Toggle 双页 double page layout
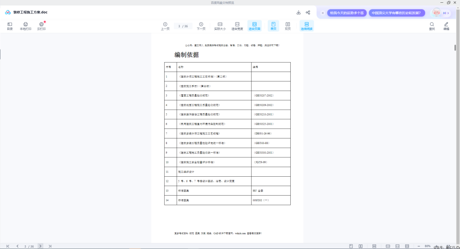The image size is (460, 249). pyautogui.click(x=287, y=26)
